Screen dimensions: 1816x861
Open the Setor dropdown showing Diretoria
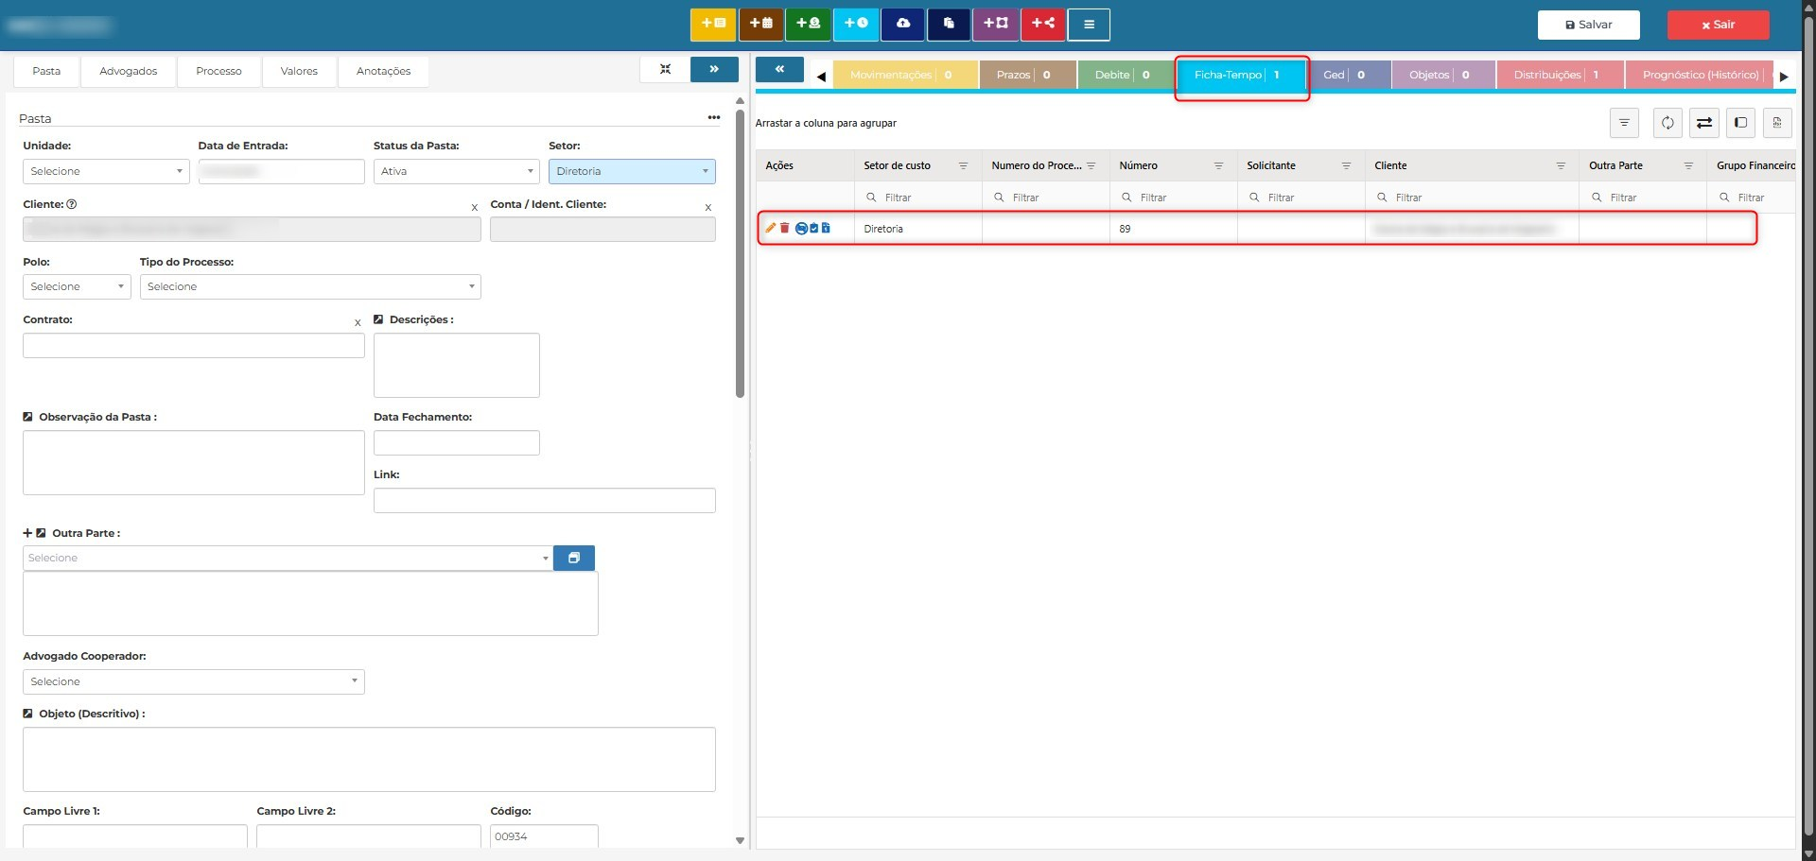click(632, 171)
